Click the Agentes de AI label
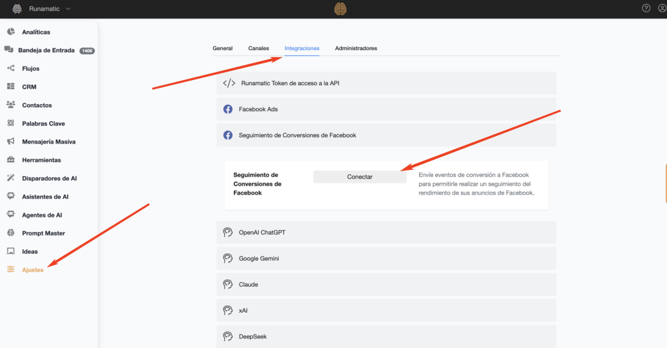Screen dimensions: 667x348 (x=42, y=215)
